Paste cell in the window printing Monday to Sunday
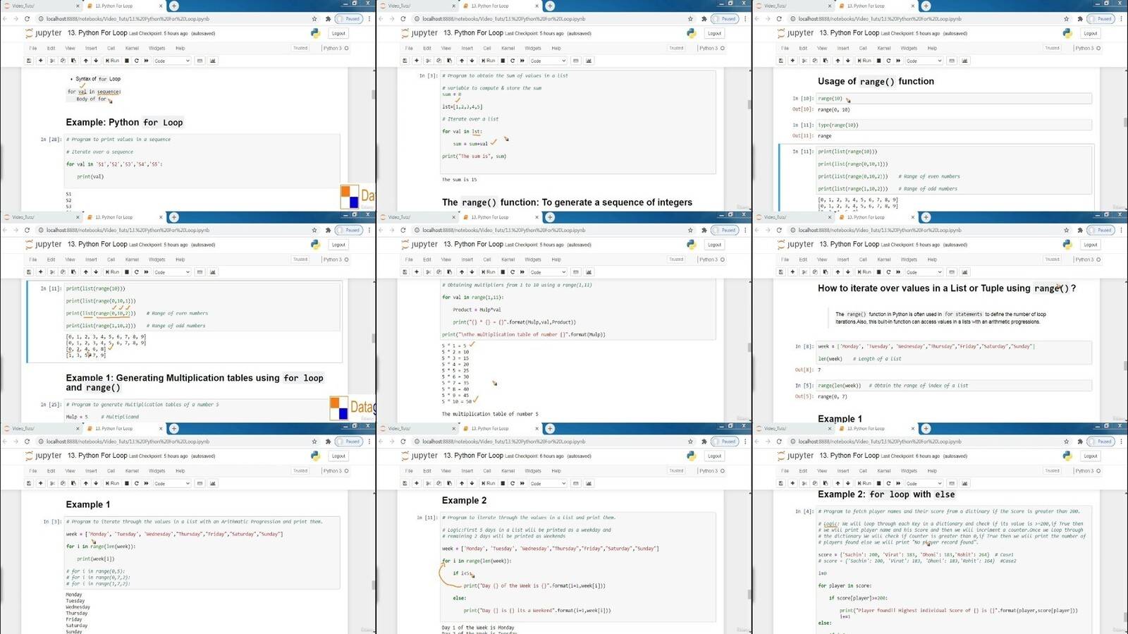1128x634 pixels. point(74,484)
